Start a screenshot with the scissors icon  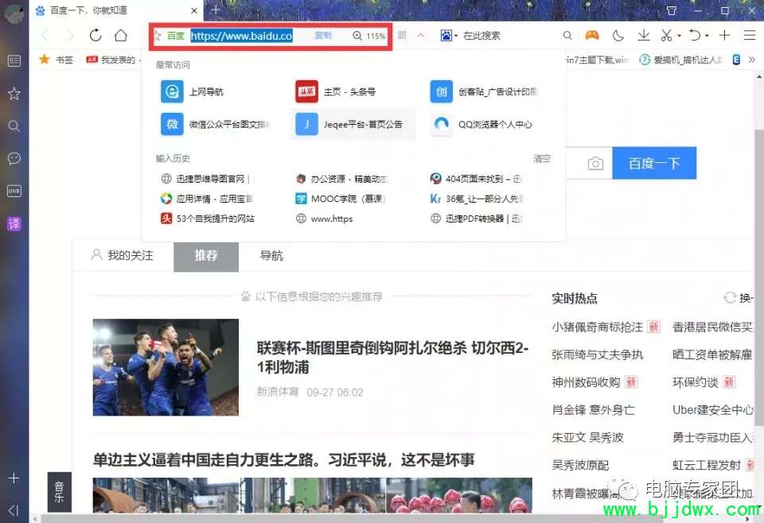click(666, 35)
